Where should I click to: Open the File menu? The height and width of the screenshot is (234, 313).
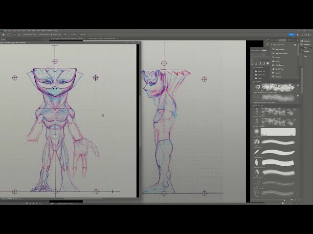tap(5, 31)
